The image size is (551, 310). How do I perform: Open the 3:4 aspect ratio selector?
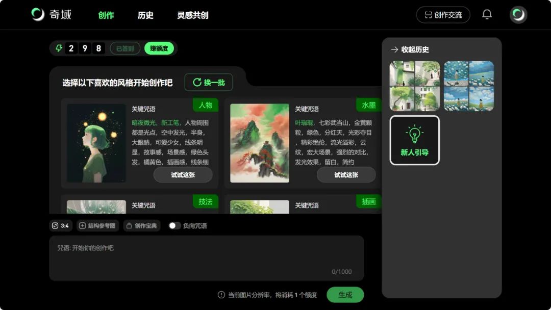tap(60, 225)
